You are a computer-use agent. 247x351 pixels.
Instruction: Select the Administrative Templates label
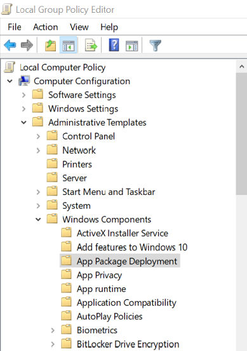(97, 122)
